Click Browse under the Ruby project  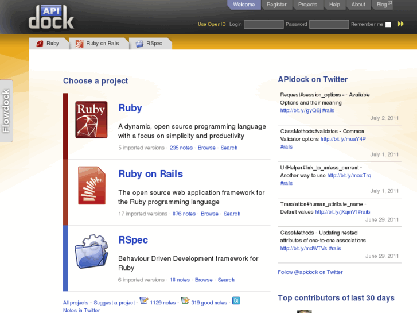[206, 148]
